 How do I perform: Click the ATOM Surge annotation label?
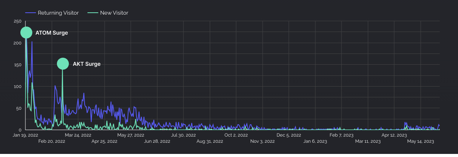pos(52,33)
